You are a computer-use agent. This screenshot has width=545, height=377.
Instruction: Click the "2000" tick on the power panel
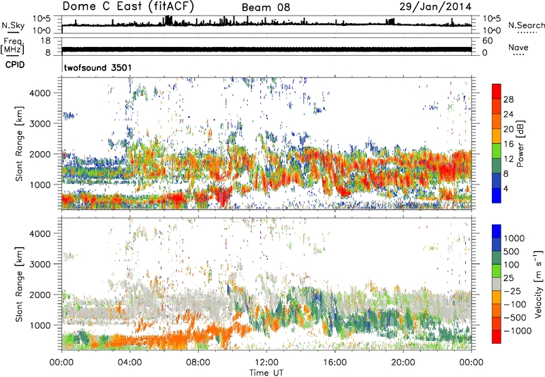(40, 154)
